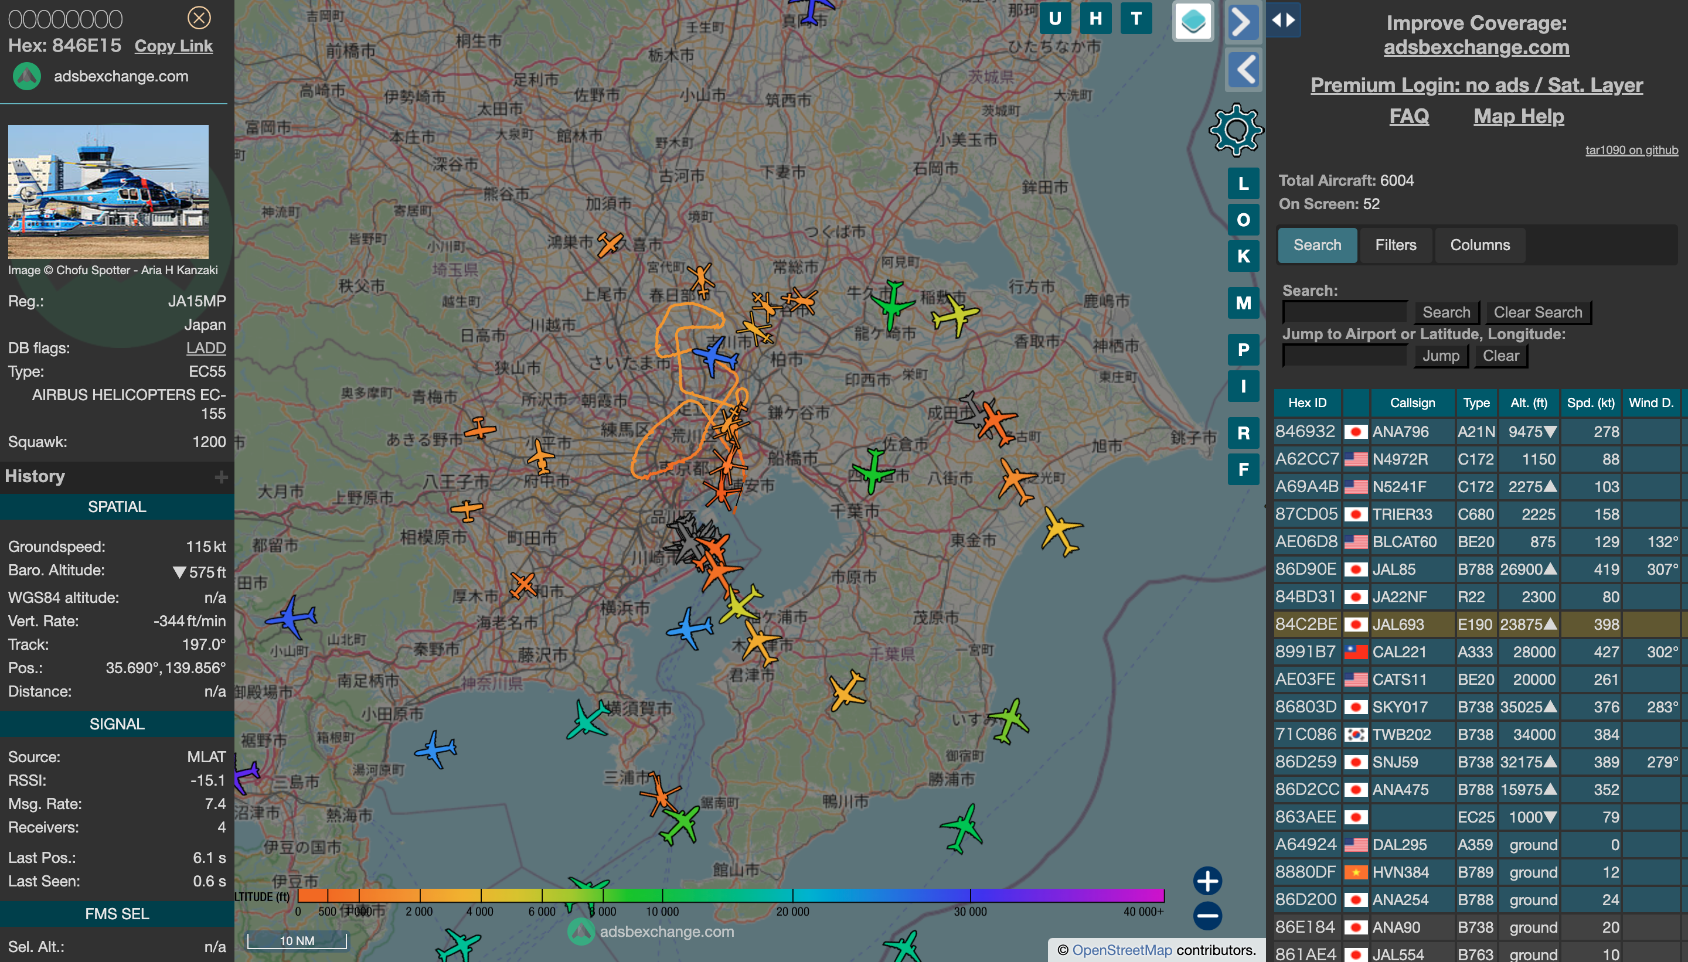The image size is (1688, 962).
Task: Zoom out with the minus button
Action: coord(1207,916)
